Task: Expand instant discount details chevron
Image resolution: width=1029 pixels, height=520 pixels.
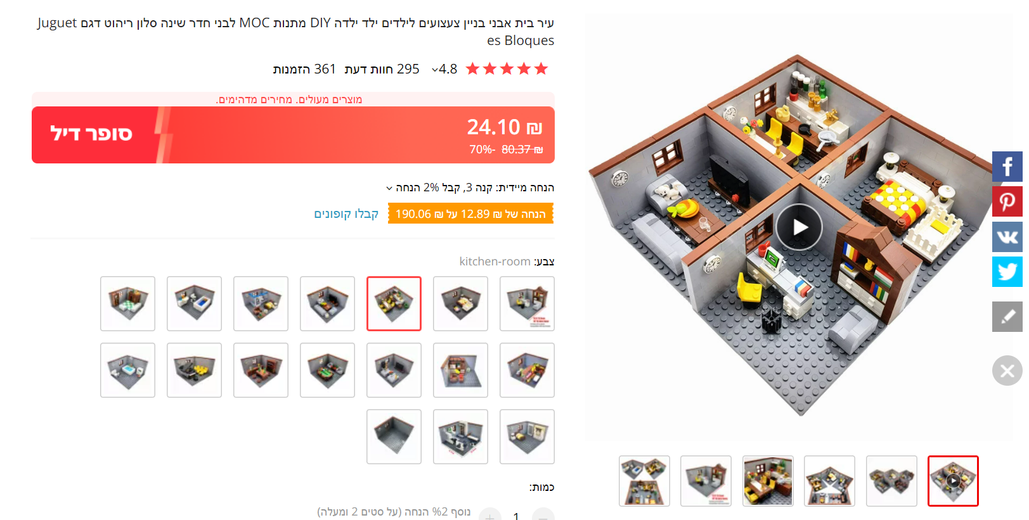Action: 389,188
